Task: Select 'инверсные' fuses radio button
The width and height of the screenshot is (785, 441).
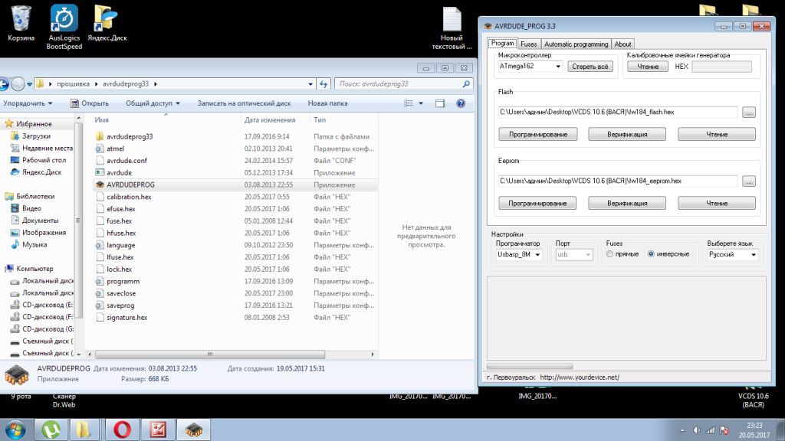Action: [x=651, y=254]
